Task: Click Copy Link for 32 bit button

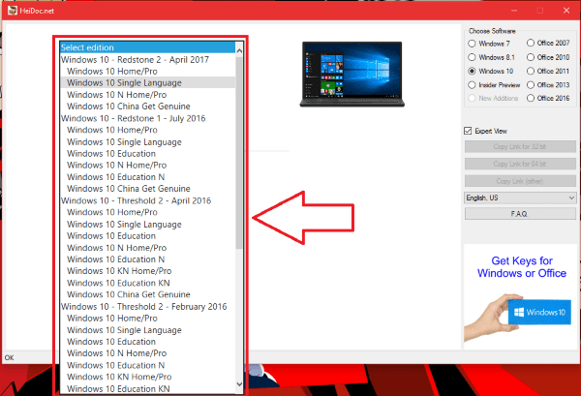Action: (520, 147)
